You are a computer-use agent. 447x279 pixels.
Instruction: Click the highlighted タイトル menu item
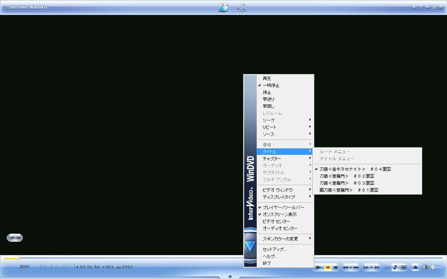coord(285,151)
